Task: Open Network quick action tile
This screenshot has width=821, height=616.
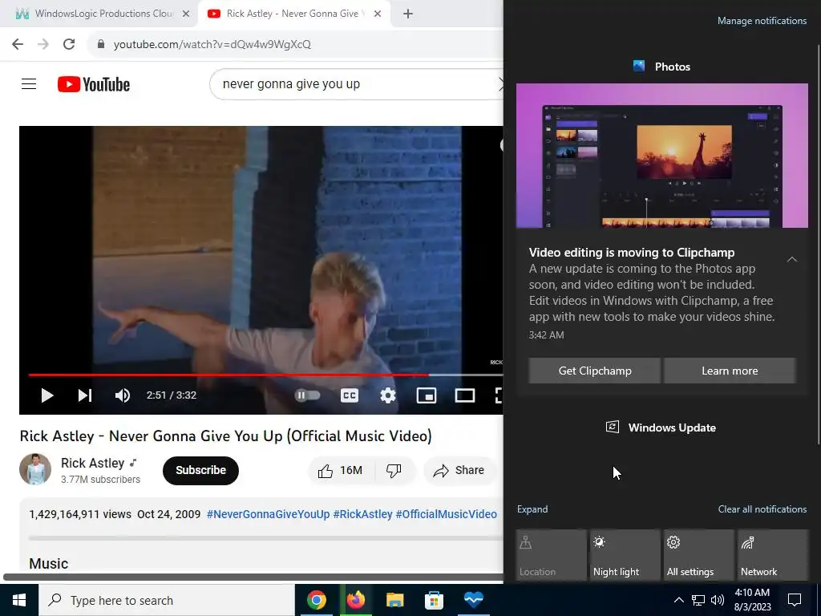Action: click(773, 555)
